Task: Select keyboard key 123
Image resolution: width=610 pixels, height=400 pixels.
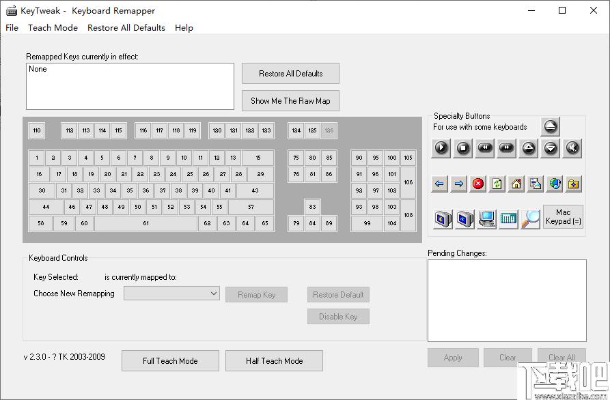Action: (x=266, y=130)
